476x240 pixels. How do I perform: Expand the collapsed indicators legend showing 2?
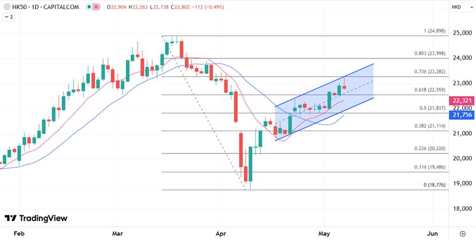pyautogui.click(x=9, y=17)
